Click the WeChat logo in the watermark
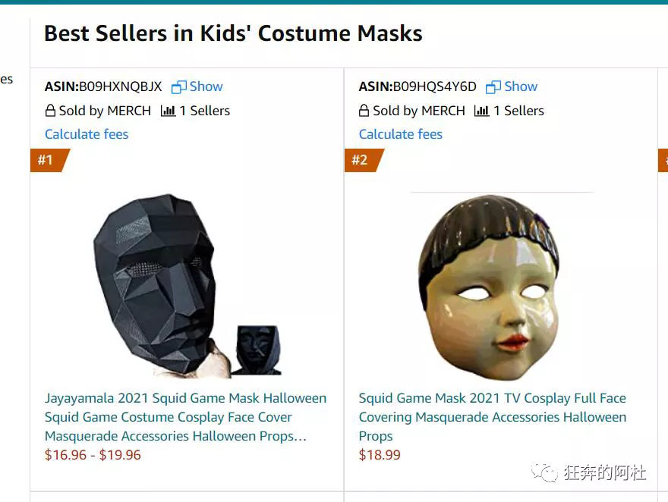668x502 pixels. [543, 473]
